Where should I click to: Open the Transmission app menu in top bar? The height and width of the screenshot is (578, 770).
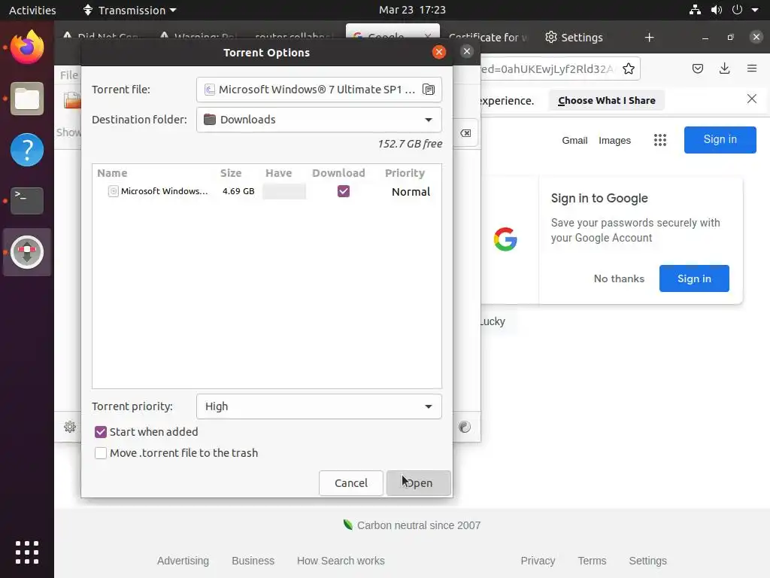pyautogui.click(x=129, y=10)
